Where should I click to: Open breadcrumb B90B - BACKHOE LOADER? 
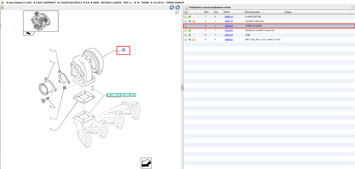click(x=113, y=2)
